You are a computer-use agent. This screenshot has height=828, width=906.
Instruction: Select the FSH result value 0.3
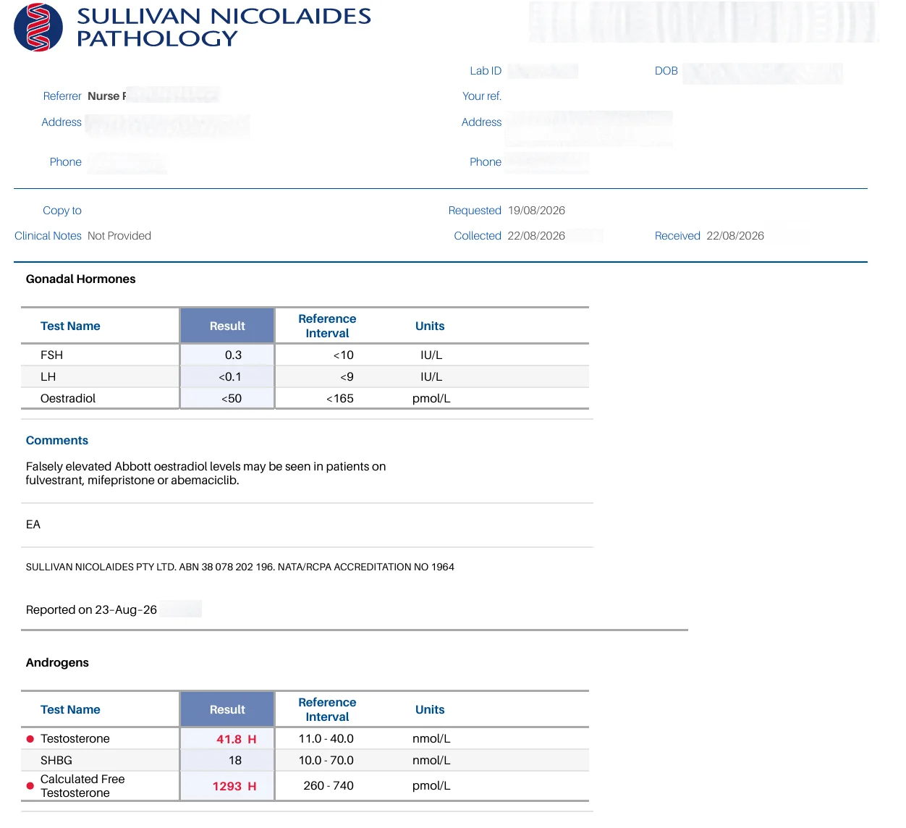pyautogui.click(x=233, y=355)
